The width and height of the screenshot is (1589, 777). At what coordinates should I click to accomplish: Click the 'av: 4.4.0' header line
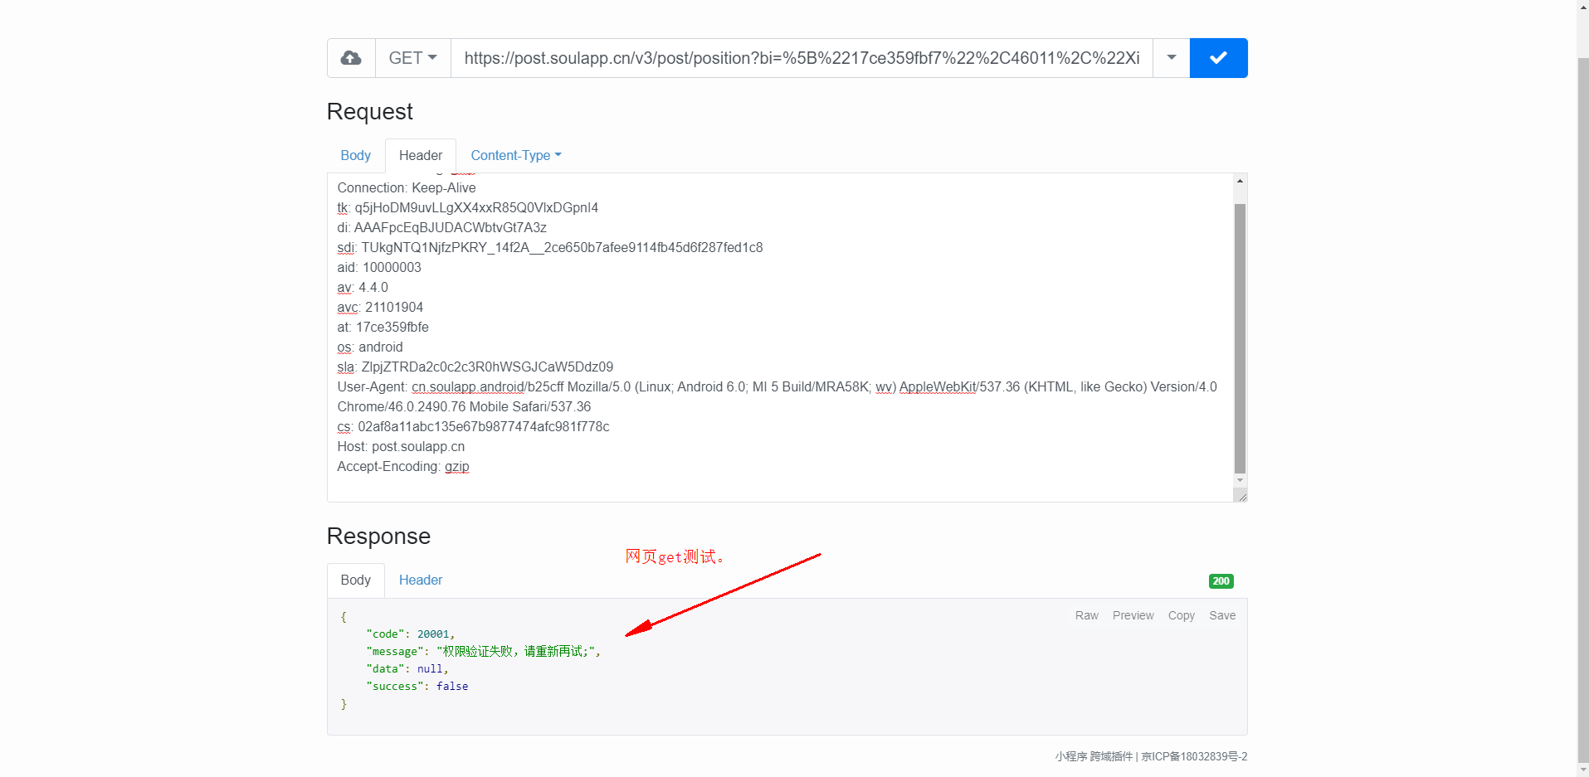pos(363,288)
